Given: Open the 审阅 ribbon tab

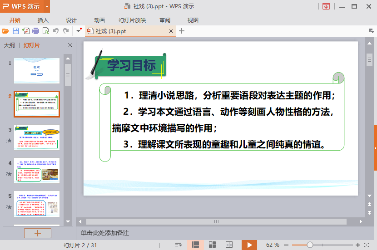Looking at the screenshot, I should (165, 20).
